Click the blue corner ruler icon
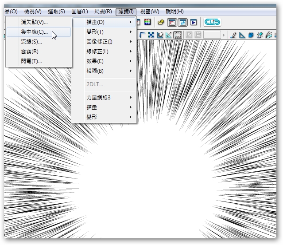The image size is (283, 245). point(143,35)
